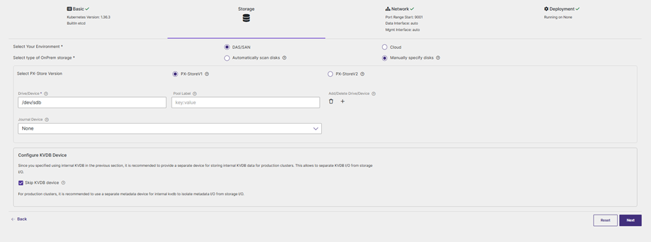
Task: Click the Pool Label key:value field
Action: [245, 102]
